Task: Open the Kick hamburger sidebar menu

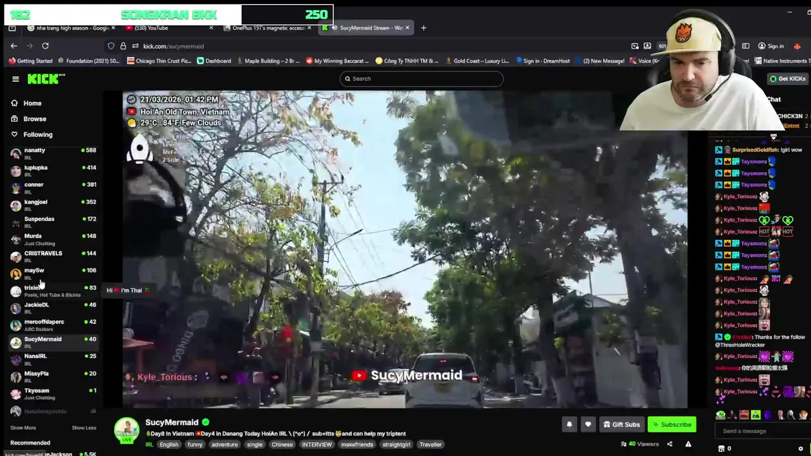Action: point(15,79)
